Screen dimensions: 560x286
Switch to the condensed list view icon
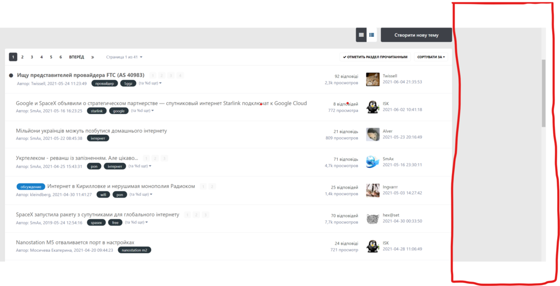coord(361,35)
